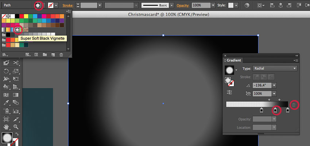Open Basic brush definition dropdown

[172, 5]
